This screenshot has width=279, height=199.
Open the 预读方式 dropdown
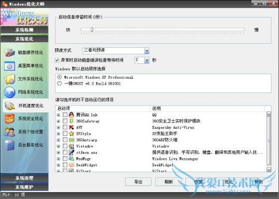(x=147, y=51)
